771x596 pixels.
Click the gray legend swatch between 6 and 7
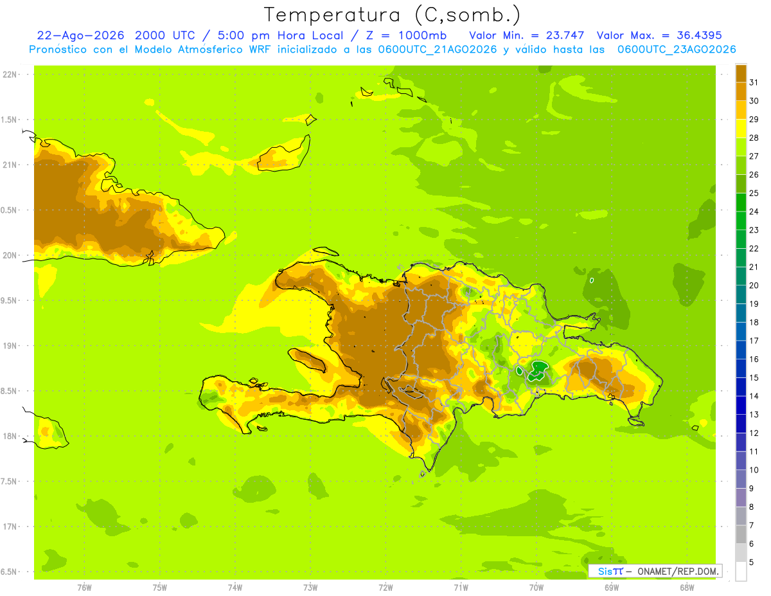(741, 535)
